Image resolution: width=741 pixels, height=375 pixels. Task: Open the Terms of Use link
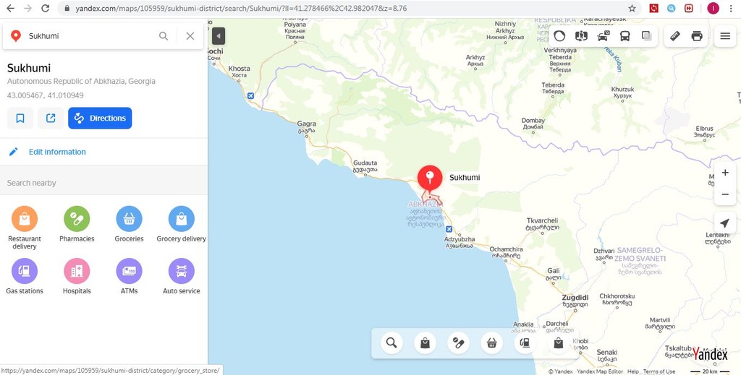659,371
